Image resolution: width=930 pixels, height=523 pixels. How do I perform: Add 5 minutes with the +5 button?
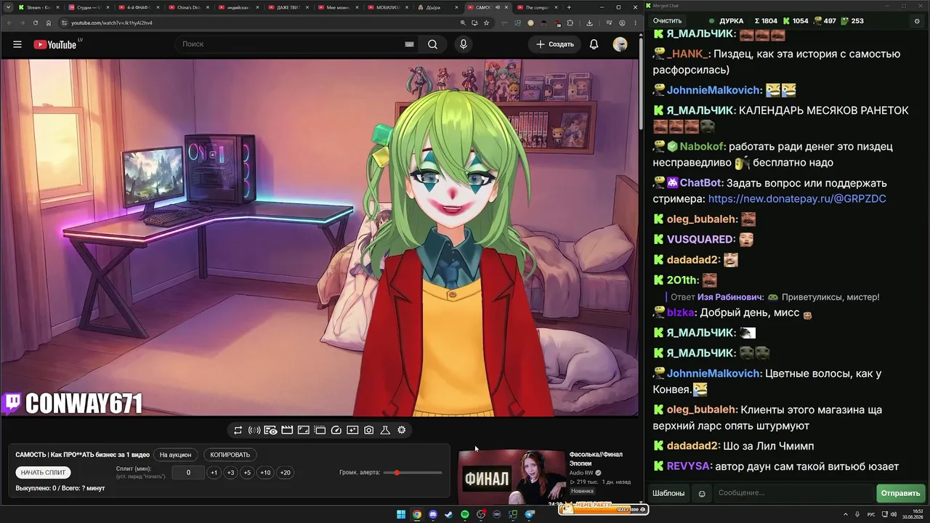pyautogui.click(x=247, y=472)
